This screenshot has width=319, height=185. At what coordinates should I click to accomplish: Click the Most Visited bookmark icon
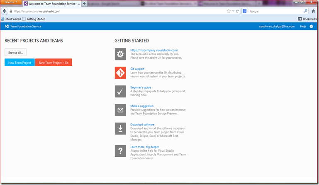[2, 19]
